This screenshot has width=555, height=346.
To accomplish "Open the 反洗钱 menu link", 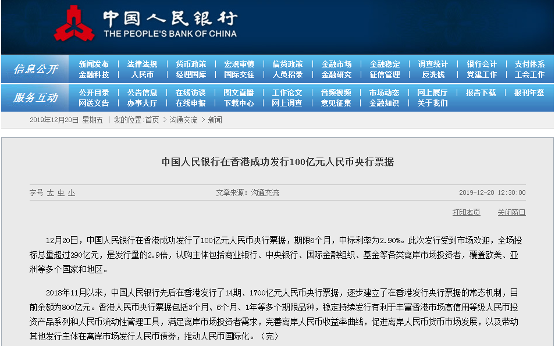I will [x=433, y=74].
